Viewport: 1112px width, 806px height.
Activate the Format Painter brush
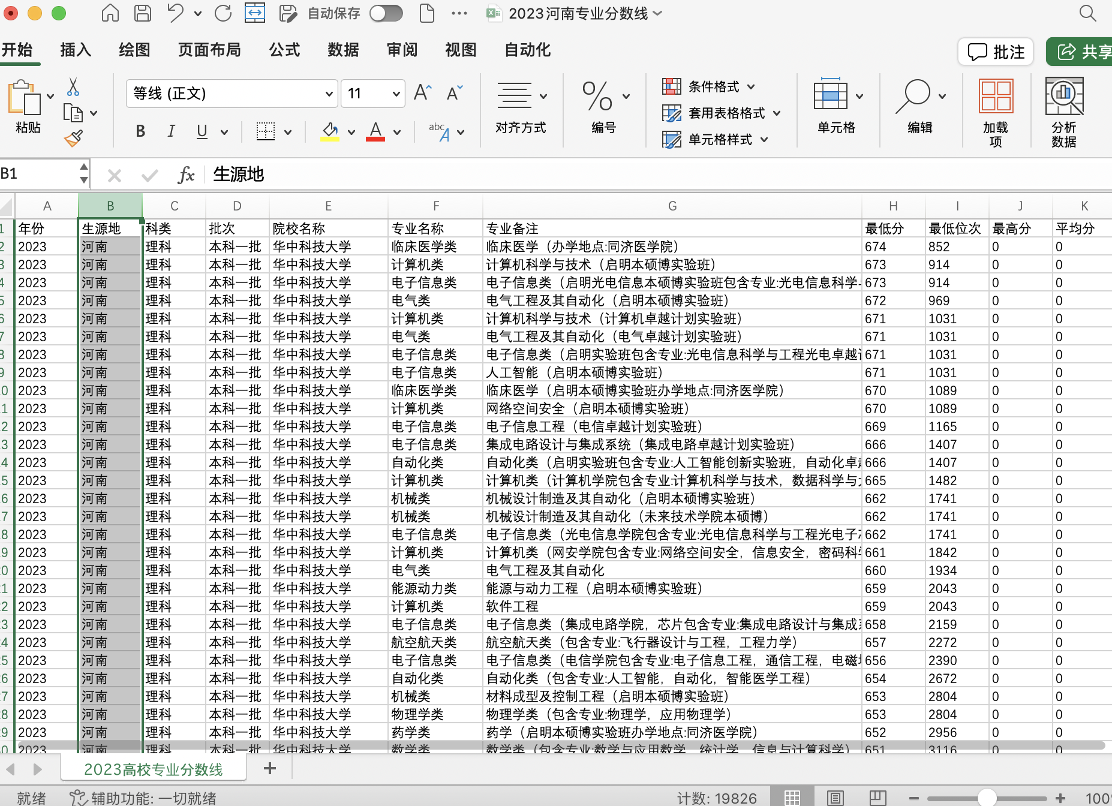[73, 139]
